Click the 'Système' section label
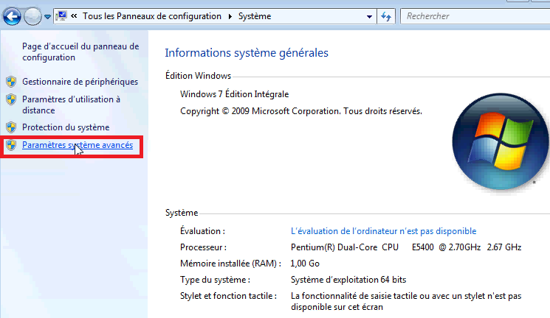Screen dimensions: 550x318 (x=182, y=212)
